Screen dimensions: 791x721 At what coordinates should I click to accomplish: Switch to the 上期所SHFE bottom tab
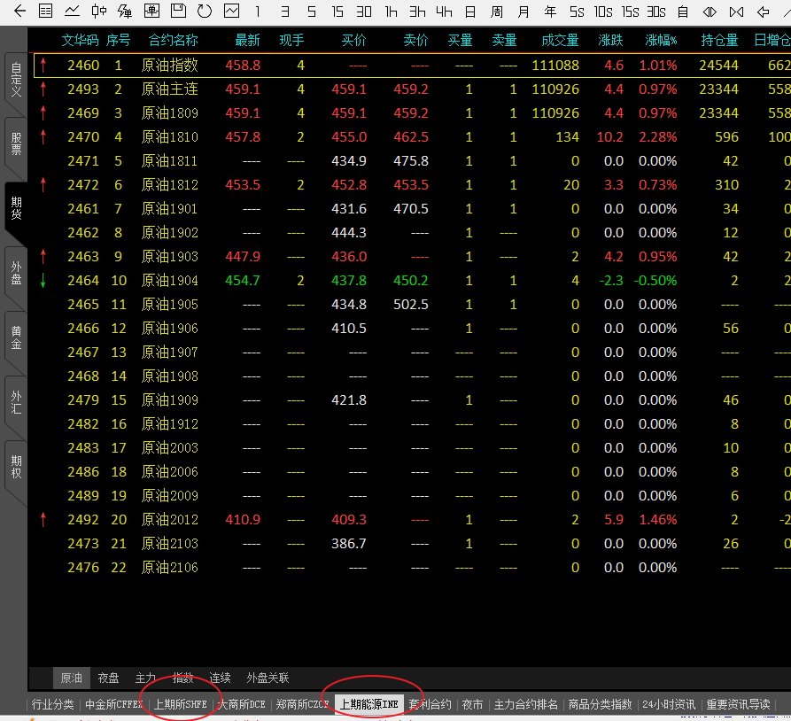181,704
